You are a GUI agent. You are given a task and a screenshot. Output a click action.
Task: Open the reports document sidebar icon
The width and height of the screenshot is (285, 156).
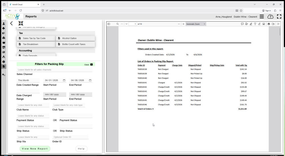[4, 66]
